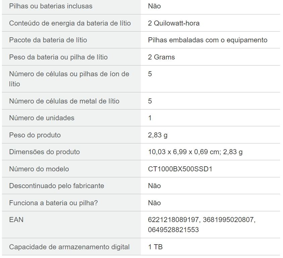Viewport: 283px width, 258px height.
Task: Click the 'Número do modelo' label
Action: click(39, 169)
